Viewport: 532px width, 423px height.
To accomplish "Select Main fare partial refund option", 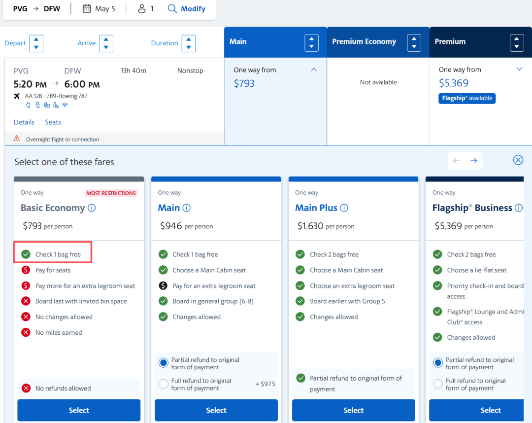I will pos(164,363).
